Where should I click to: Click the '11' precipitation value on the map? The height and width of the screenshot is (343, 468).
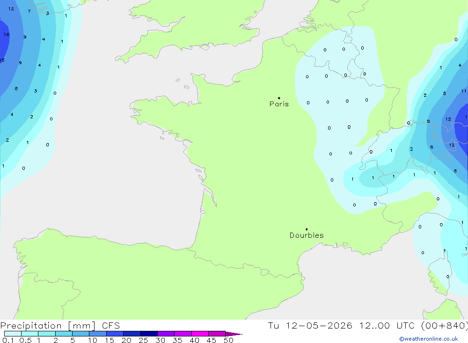pos(463,91)
